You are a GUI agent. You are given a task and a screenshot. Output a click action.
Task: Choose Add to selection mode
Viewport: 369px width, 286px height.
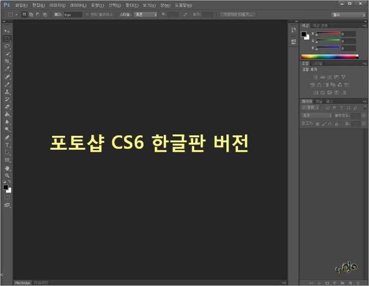(x=31, y=14)
